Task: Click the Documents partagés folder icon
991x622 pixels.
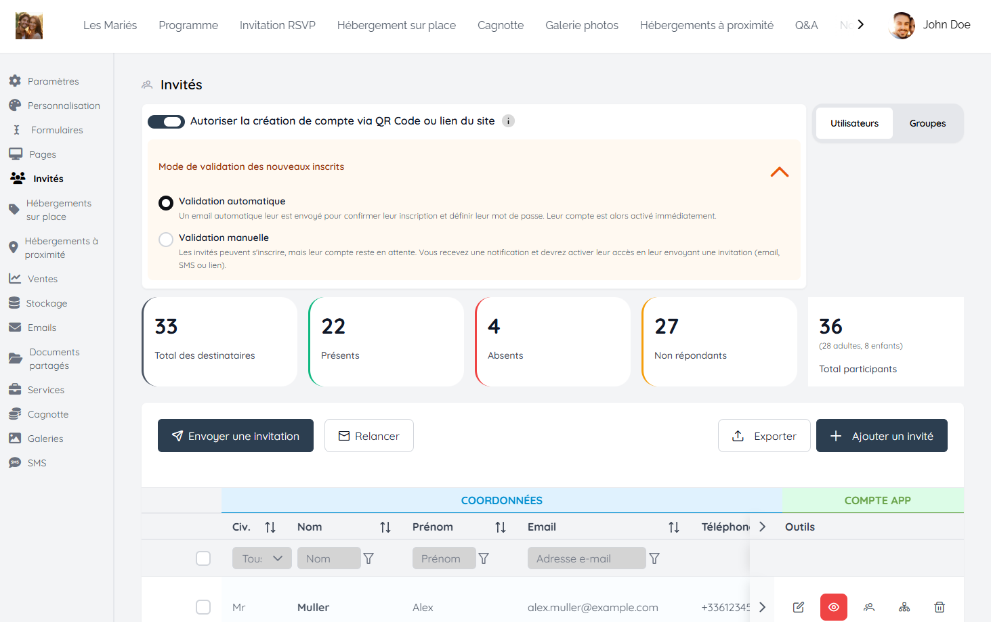Action: click(x=16, y=358)
